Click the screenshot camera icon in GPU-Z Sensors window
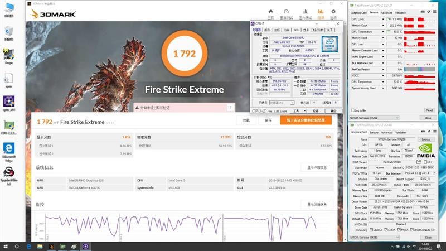 point(423,12)
